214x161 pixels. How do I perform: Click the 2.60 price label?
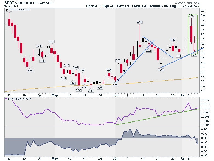115,84
